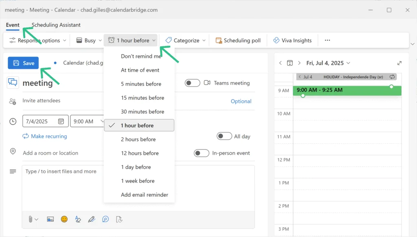Select Add email reminder option
The image size is (417, 237).
[139, 194]
